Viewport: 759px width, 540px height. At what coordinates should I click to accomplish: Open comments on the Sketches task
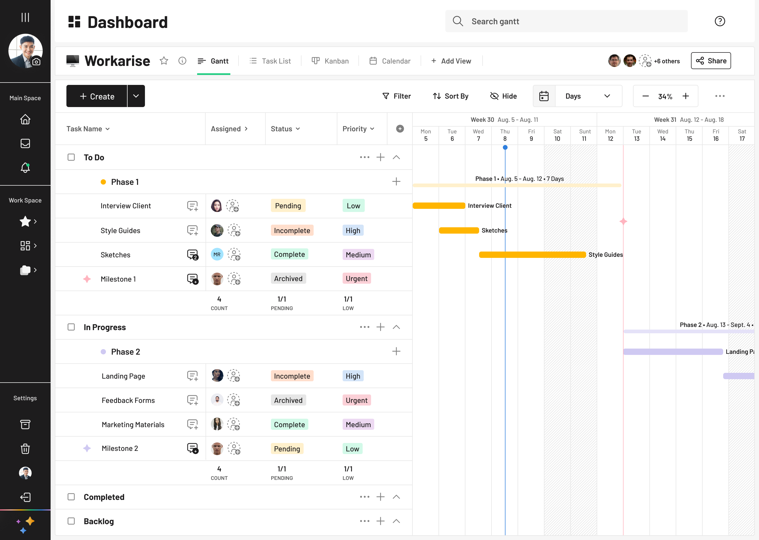click(x=192, y=255)
